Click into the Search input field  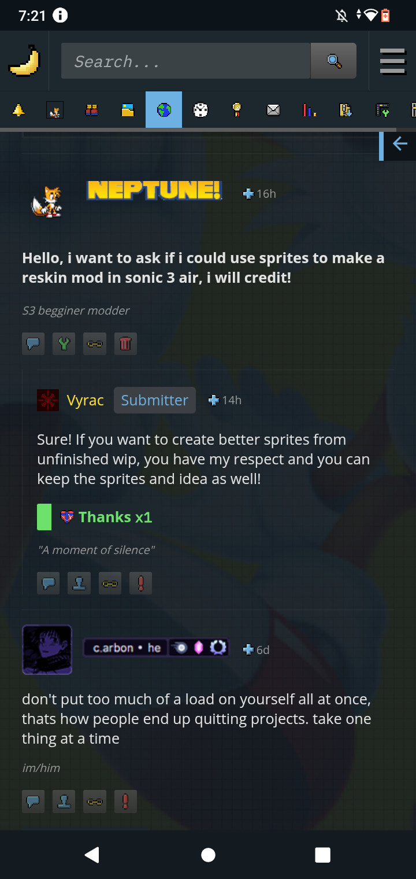[186, 61]
